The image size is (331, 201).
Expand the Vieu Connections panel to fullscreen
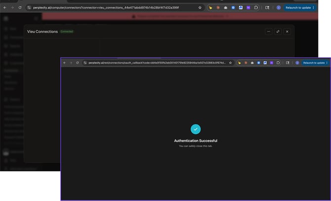pyautogui.click(x=278, y=32)
